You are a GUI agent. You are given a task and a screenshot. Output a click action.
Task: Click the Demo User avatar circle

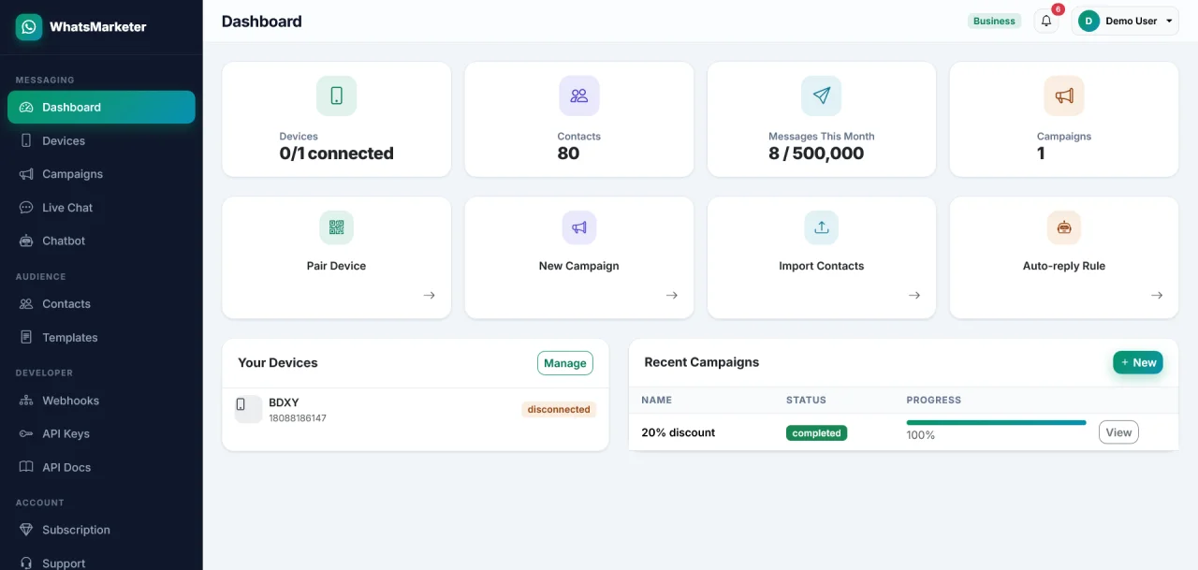click(1088, 21)
